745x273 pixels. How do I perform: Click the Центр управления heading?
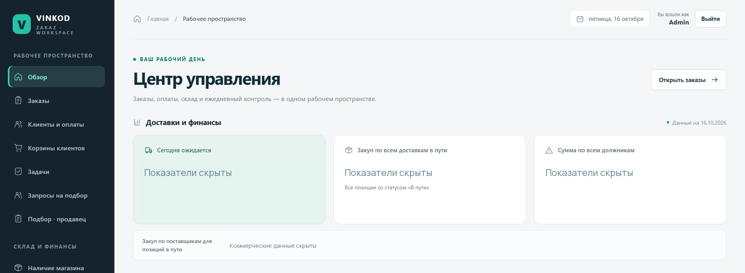pyautogui.click(x=207, y=79)
